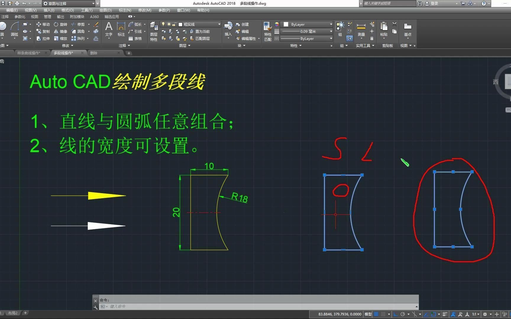Toggle grid display in the status bar
This screenshot has width=511, height=319.
coord(376,314)
